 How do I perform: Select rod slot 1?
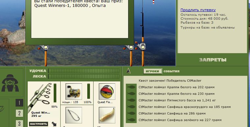pos(19,103)
